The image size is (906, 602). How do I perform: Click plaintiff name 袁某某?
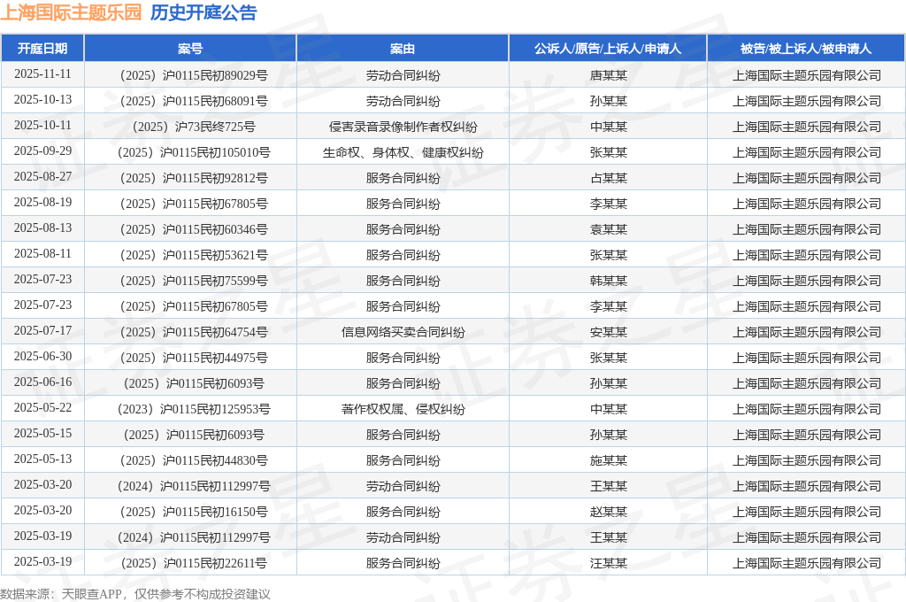[609, 229]
